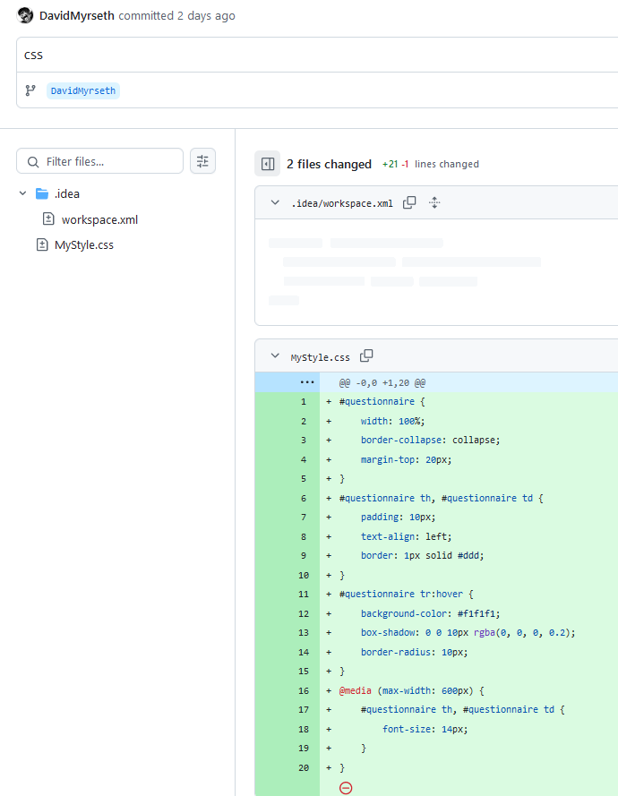The image size is (618, 796).
Task: Click the git branch icon
Action: click(30, 90)
